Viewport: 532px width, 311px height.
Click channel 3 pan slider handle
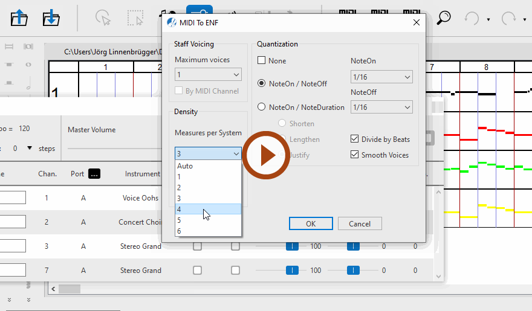click(353, 246)
